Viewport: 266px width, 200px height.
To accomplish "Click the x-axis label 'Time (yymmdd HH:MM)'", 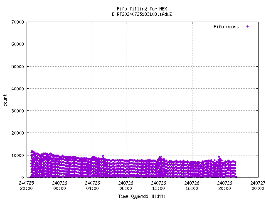I will pos(142,196).
